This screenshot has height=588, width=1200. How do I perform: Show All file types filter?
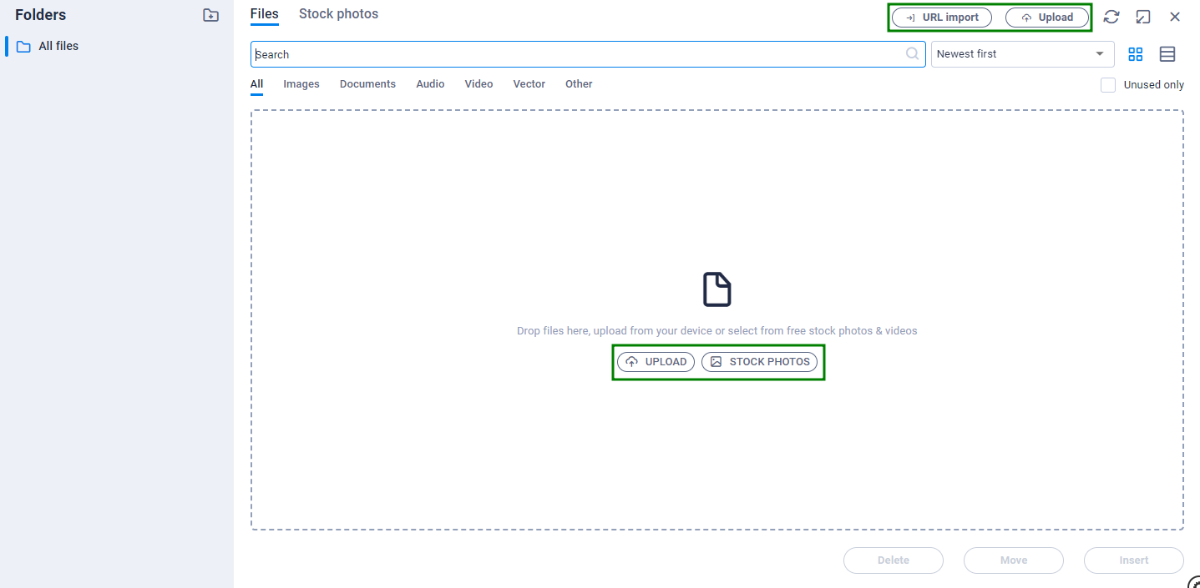click(256, 84)
